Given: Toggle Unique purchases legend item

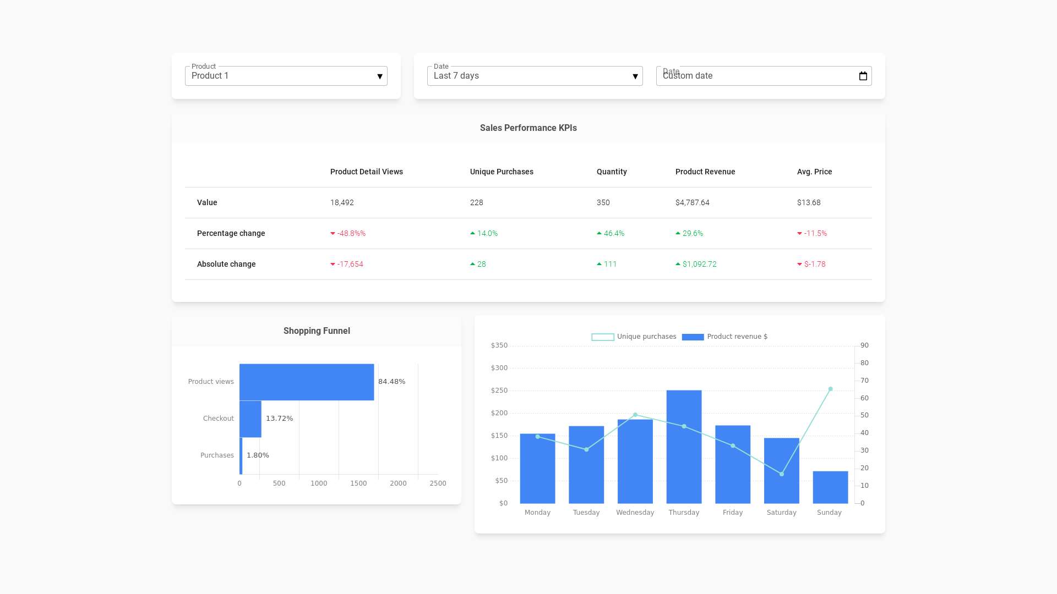Looking at the screenshot, I should click(x=646, y=337).
